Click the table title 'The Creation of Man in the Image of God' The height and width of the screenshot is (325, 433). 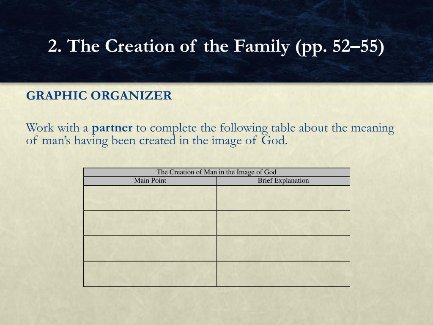pyautogui.click(x=216, y=172)
